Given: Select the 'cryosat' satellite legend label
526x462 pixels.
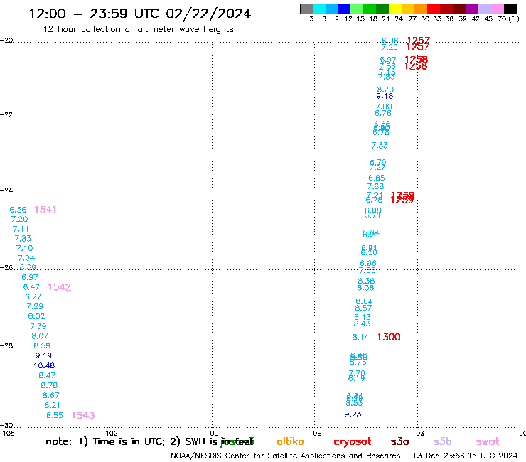Looking at the screenshot, I should pyautogui.click(x=353, y=441).
